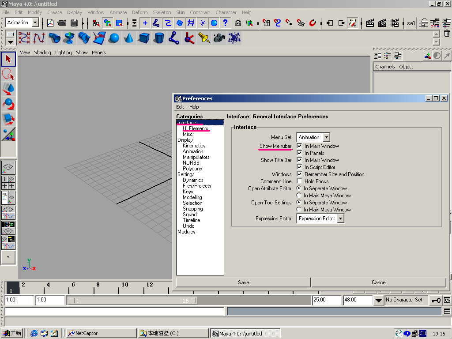452x339 pixels.
Task: Uncheck Remember Size and Position
Action: tap(300, 174)
